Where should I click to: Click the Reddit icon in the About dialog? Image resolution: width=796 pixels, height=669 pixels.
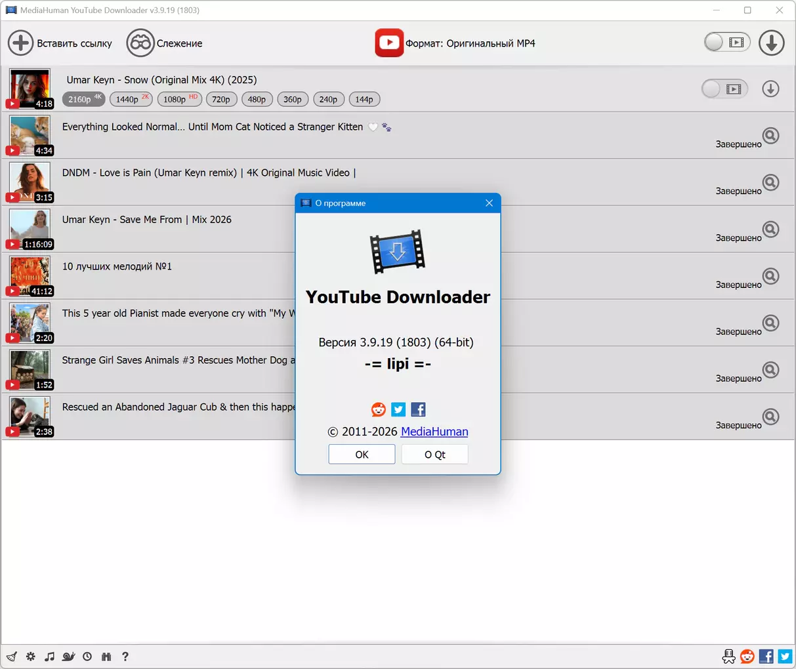point(379,410)
